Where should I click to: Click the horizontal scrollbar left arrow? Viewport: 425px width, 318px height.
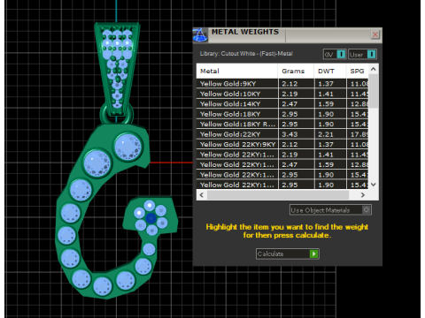point(202,195)
